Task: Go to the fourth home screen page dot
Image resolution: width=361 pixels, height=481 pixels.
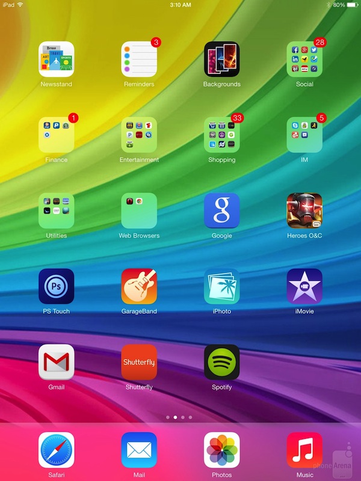Action: 190,417
